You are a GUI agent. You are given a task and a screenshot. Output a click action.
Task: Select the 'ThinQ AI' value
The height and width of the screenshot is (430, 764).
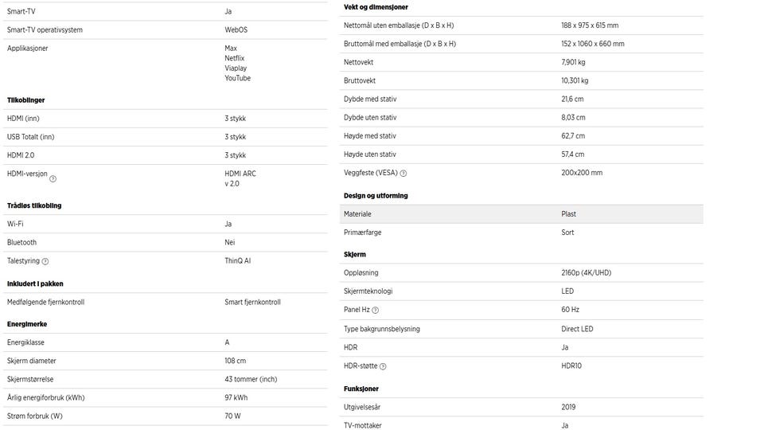click(x=238, y=261)
